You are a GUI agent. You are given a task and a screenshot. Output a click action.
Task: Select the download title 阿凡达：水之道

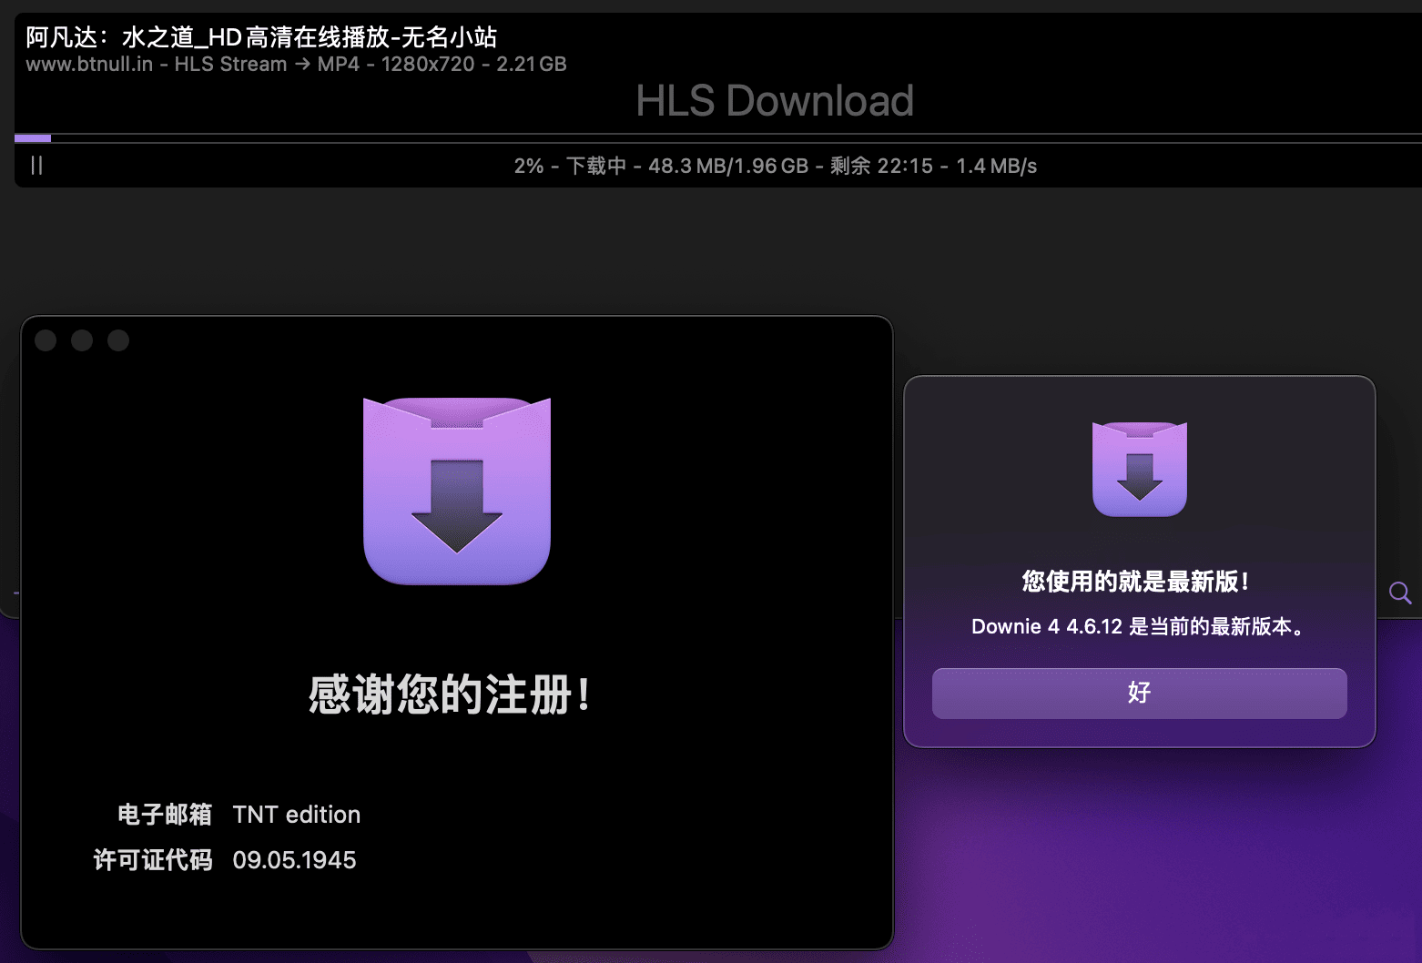[261, 37]
